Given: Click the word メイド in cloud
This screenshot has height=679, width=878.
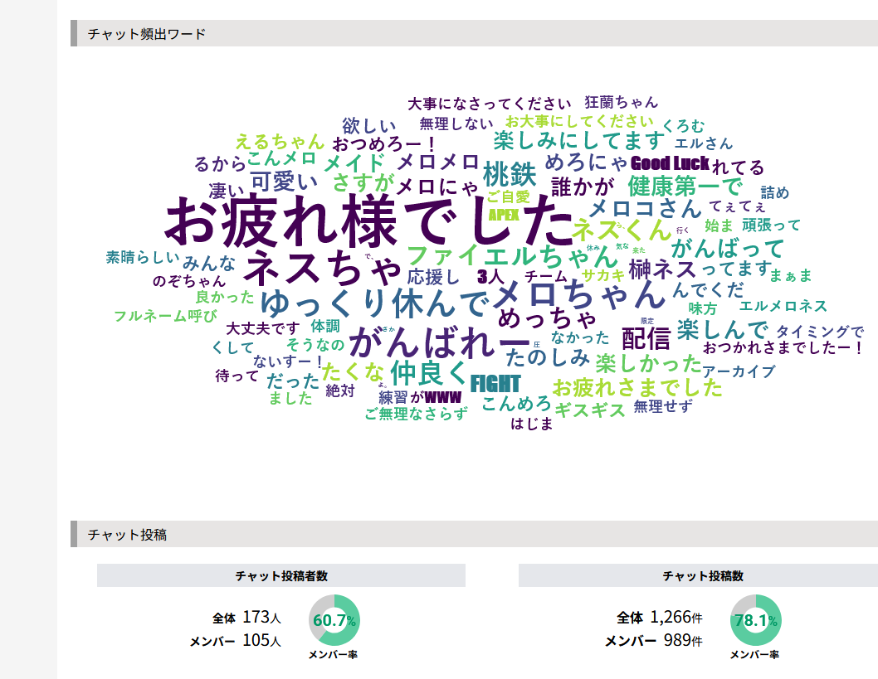Looking at the screenshot, I should (x=354, y=163).
